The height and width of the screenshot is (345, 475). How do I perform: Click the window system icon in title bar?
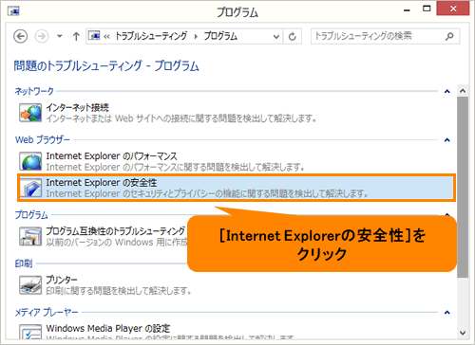[13, 11]
